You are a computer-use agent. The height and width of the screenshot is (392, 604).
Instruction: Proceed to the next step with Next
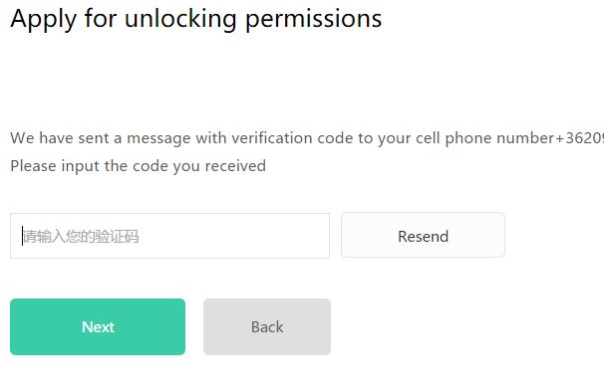(98, 326)
